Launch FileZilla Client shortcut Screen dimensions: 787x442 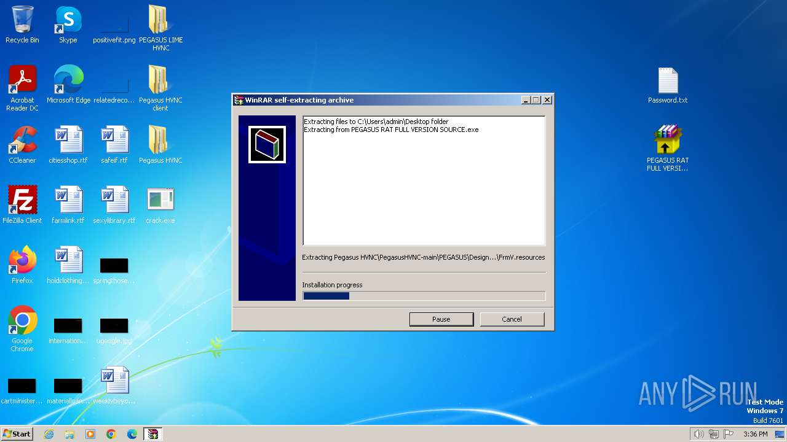(22, 205)
